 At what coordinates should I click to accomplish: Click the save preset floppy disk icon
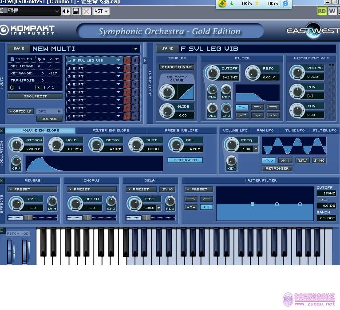(76, 11)
